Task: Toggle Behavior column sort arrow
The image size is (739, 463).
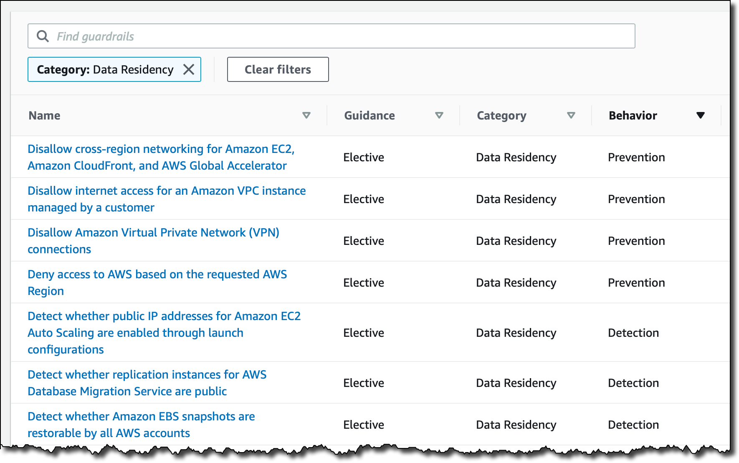Action: click(x=701, y=115)
